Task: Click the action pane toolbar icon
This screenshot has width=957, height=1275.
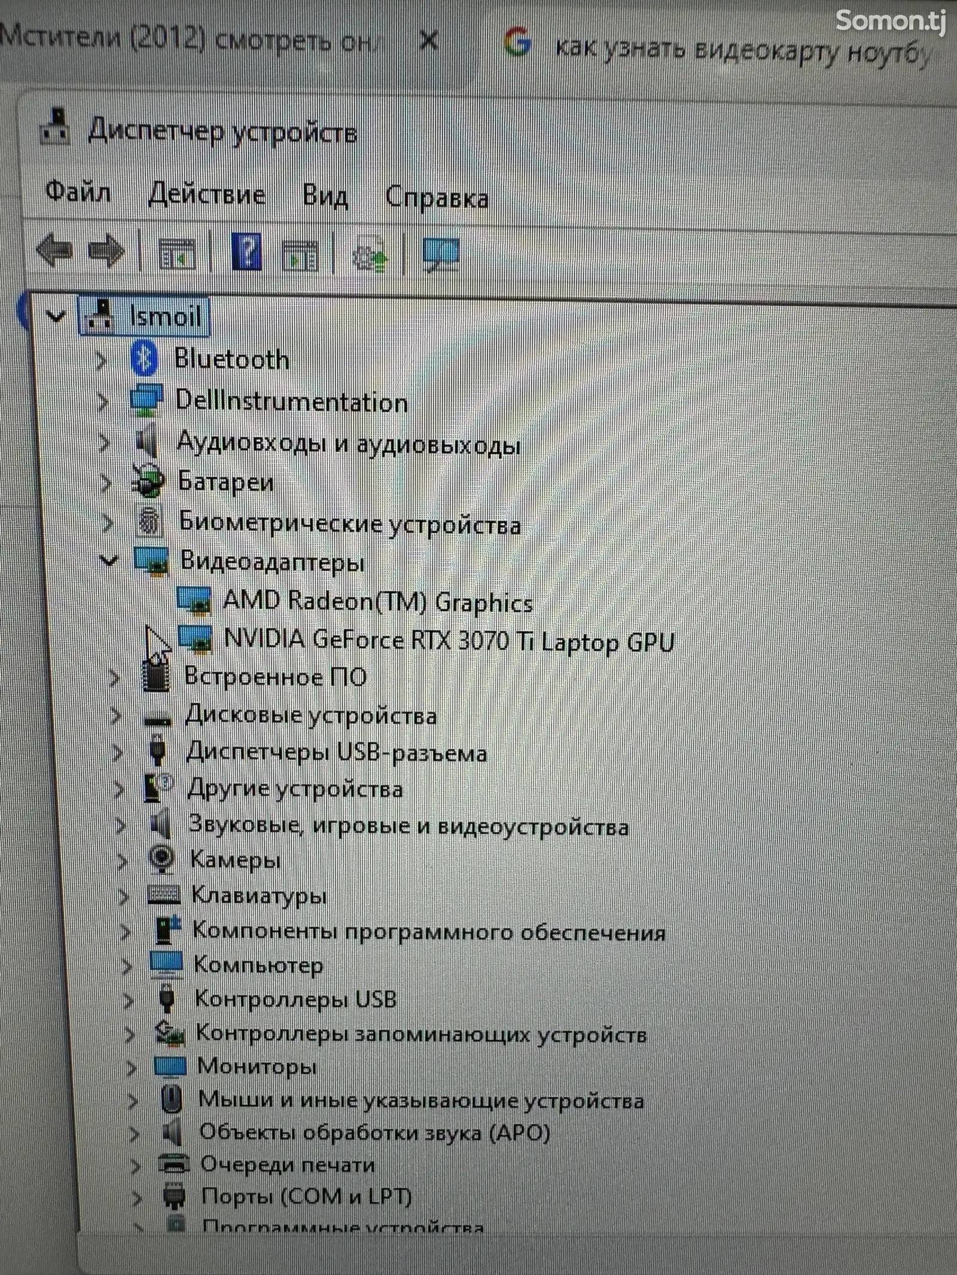Action: click(300, 255)
